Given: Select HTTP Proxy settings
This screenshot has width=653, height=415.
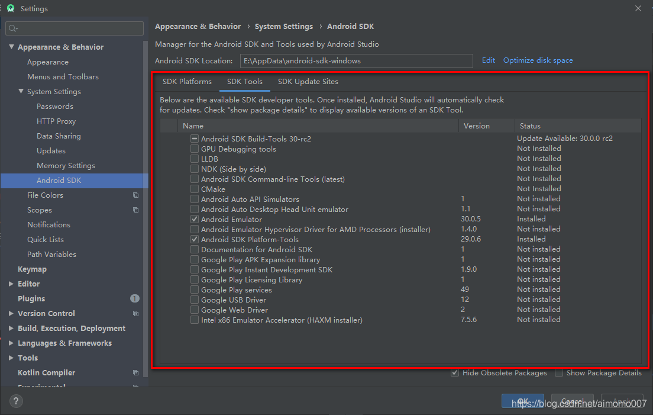Looking at the screenshot, I should 56,121.
